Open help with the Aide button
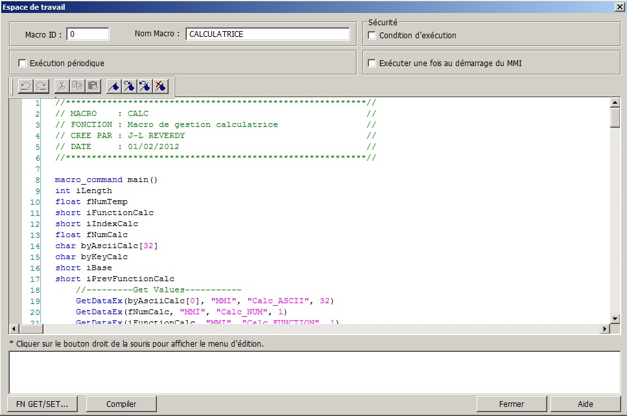627x416 pixels. click(x=585, y=404)
